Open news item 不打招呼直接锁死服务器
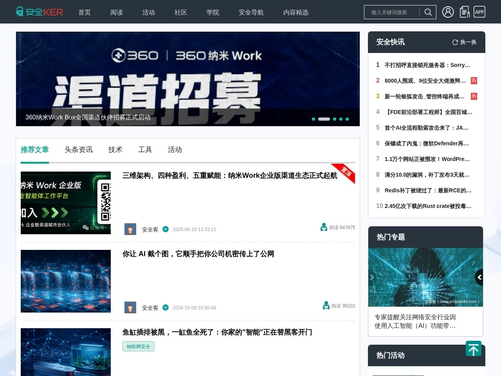 coord(427,65)
